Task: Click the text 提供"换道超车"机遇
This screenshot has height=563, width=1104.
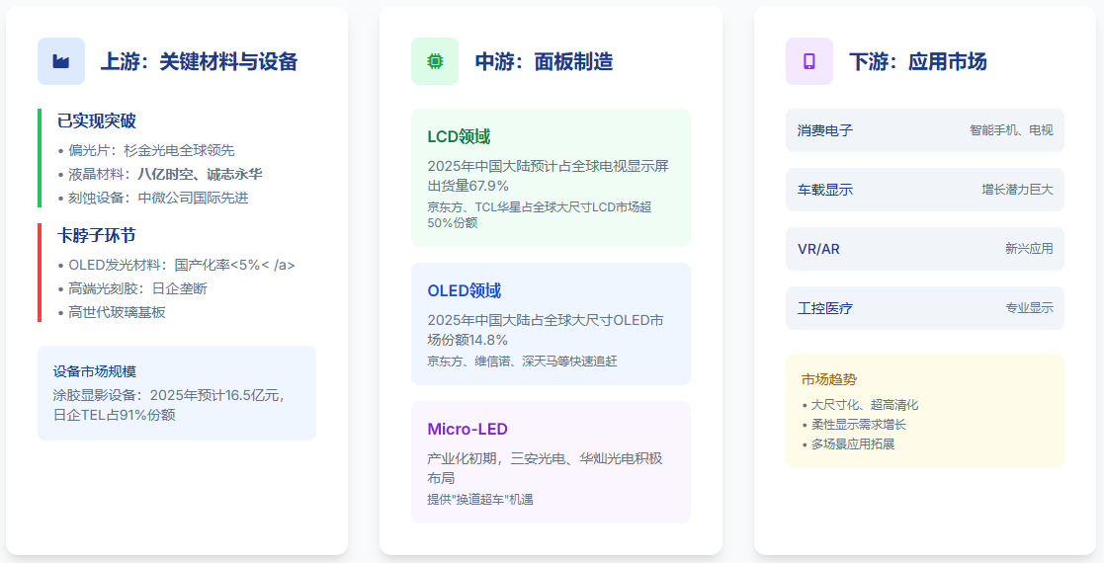Action: coord(480,500)
